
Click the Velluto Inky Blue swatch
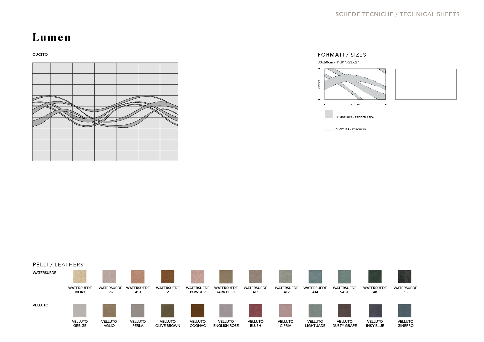(375, 311)
